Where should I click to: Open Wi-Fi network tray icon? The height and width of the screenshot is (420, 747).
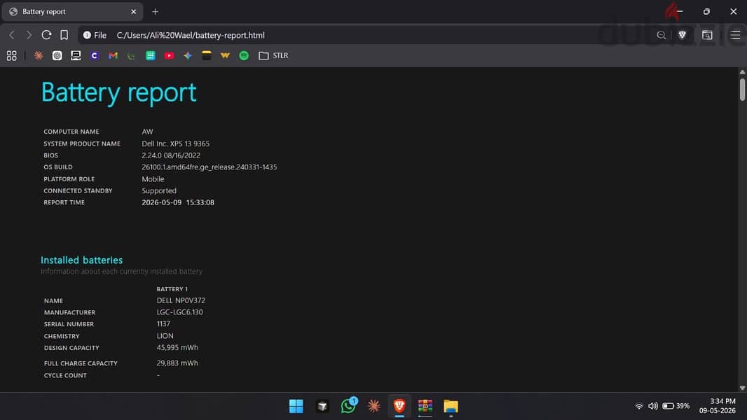pyautogui.click(x=639, y=406)
